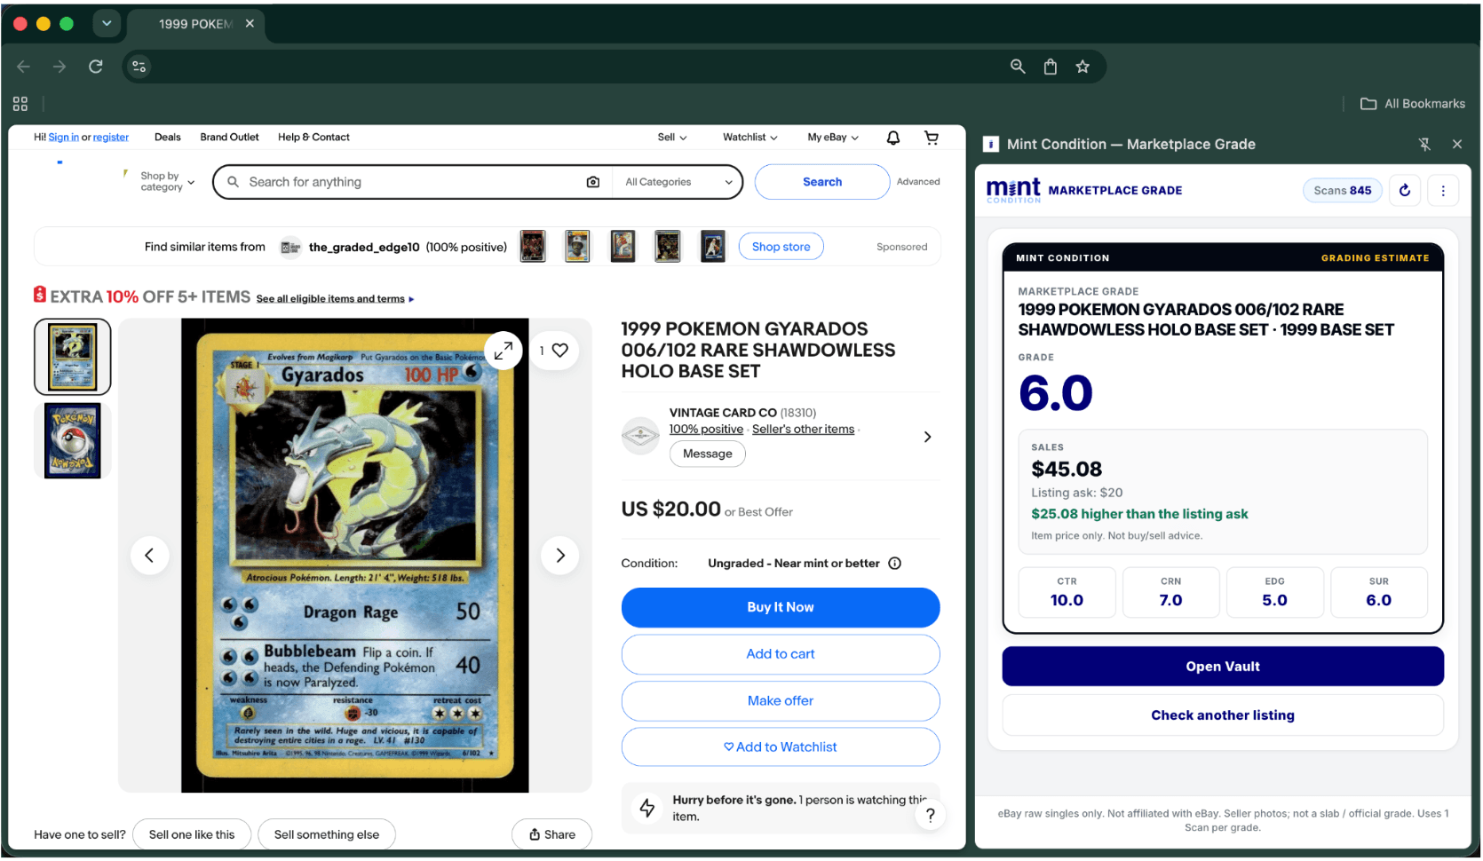The height and width of the screenshot is (861, 1483).
Task: Open the help question mark button
Action: [930, 816]
